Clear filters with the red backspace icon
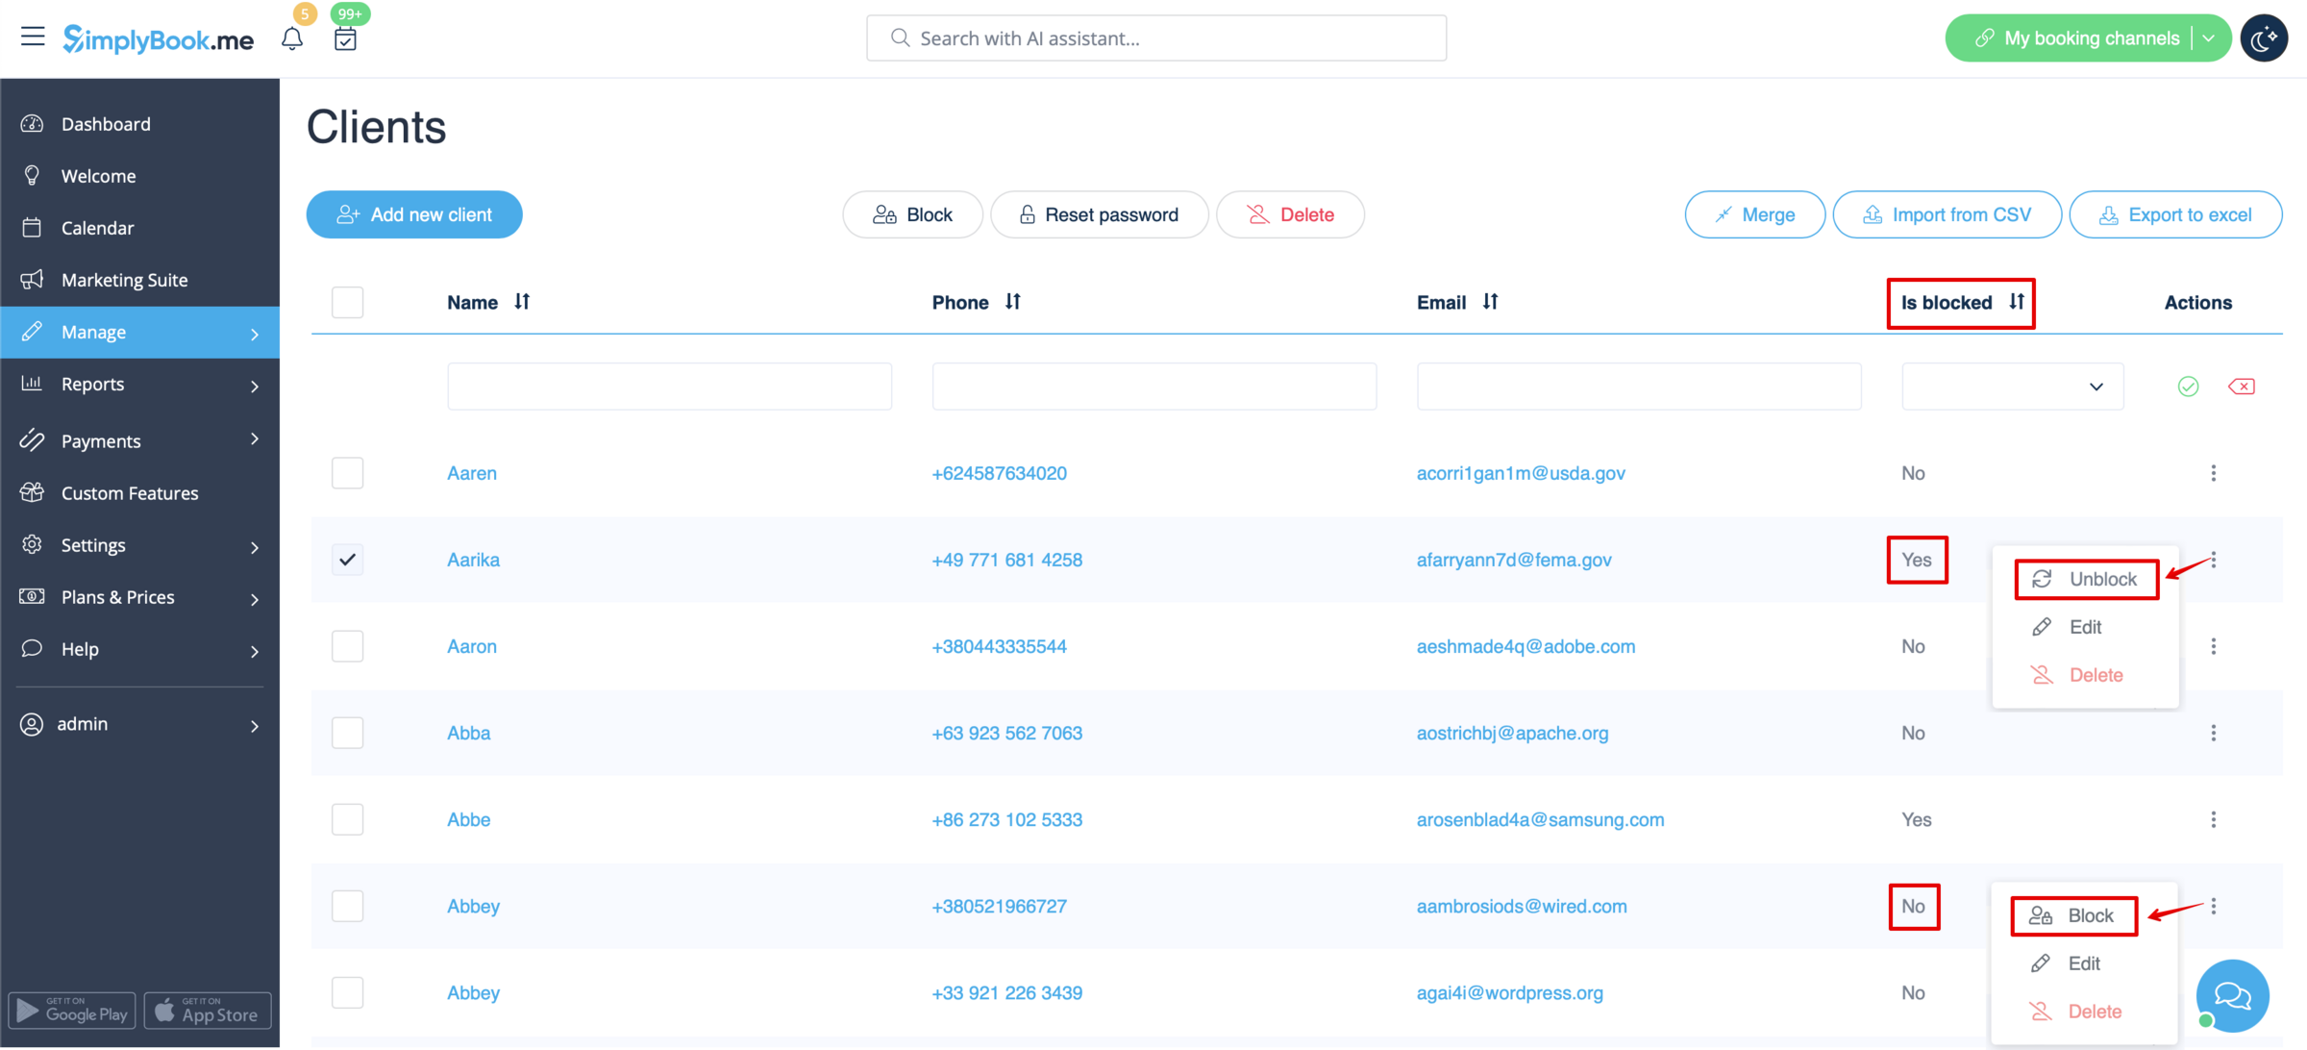 tap(2242, 387)
